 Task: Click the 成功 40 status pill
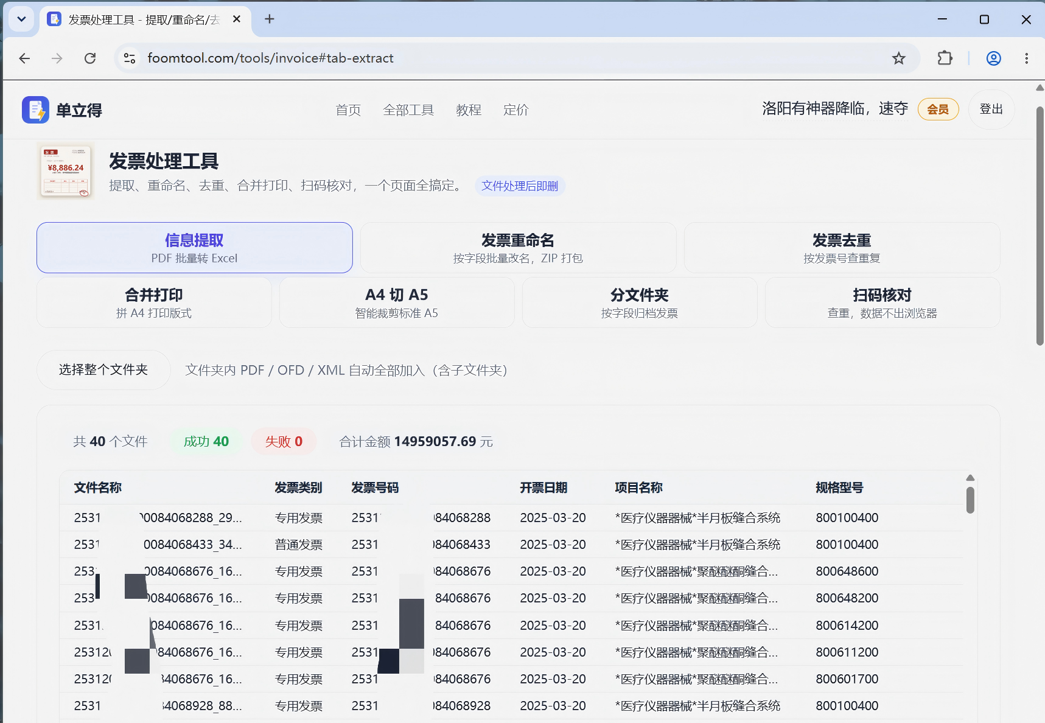click(206, 442)
